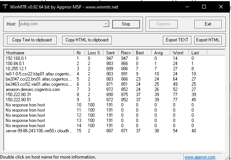Open the www.appnor.com link
Screen dimensions: 231x160
pyautogui.click(x=200, y=157)
